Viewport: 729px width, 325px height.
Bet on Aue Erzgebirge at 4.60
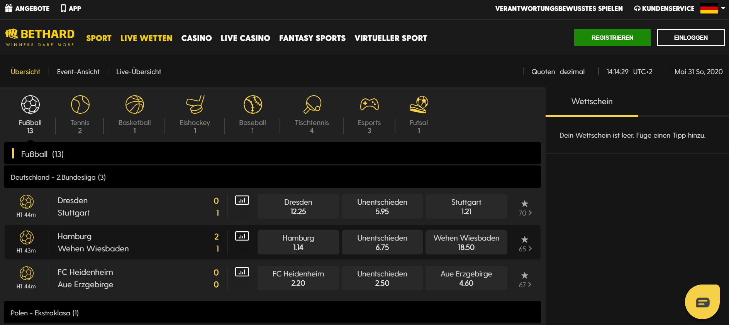pos(466,278)
